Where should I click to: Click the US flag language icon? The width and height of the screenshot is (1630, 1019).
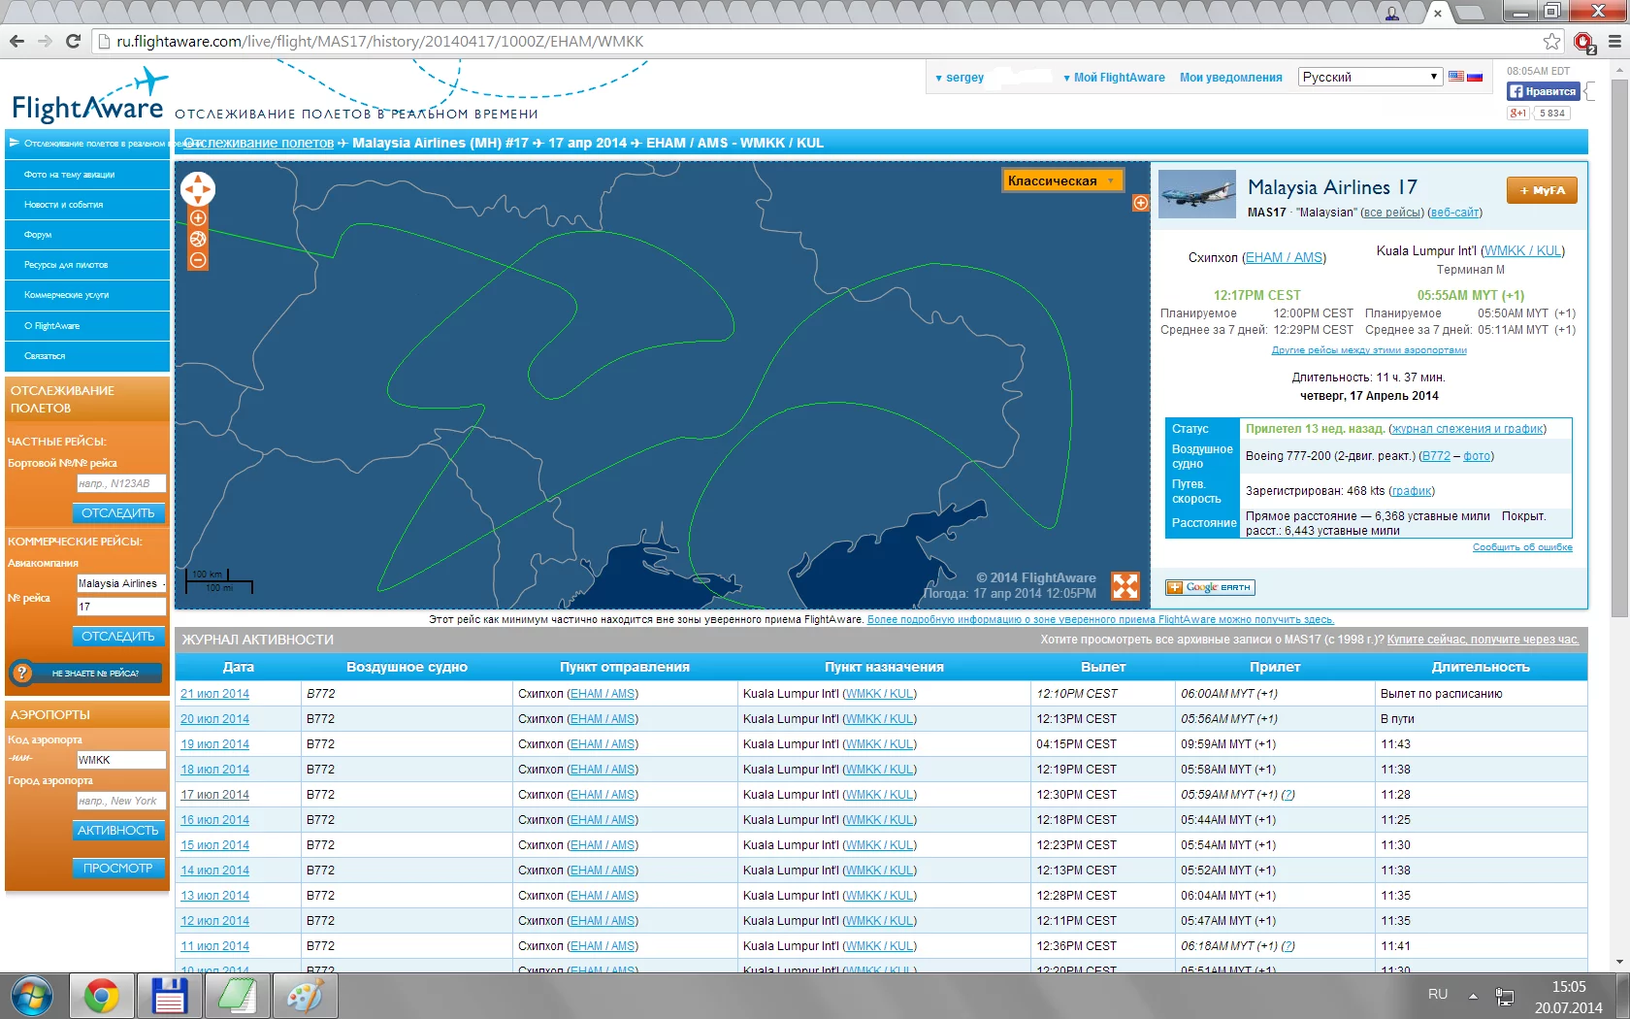tap(1456, 77)
